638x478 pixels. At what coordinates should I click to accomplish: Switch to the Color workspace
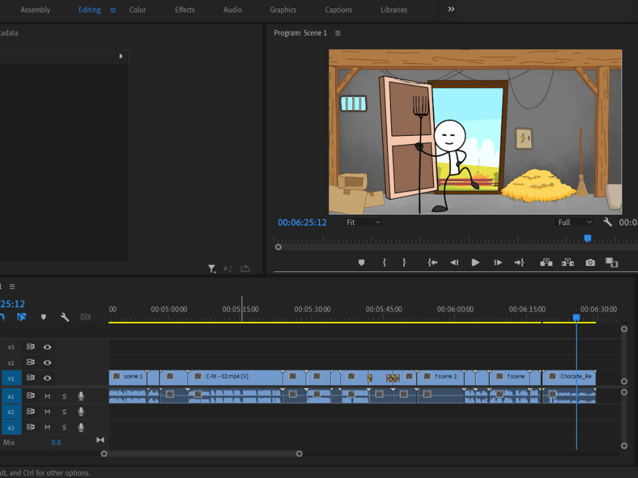pos(138,10)
